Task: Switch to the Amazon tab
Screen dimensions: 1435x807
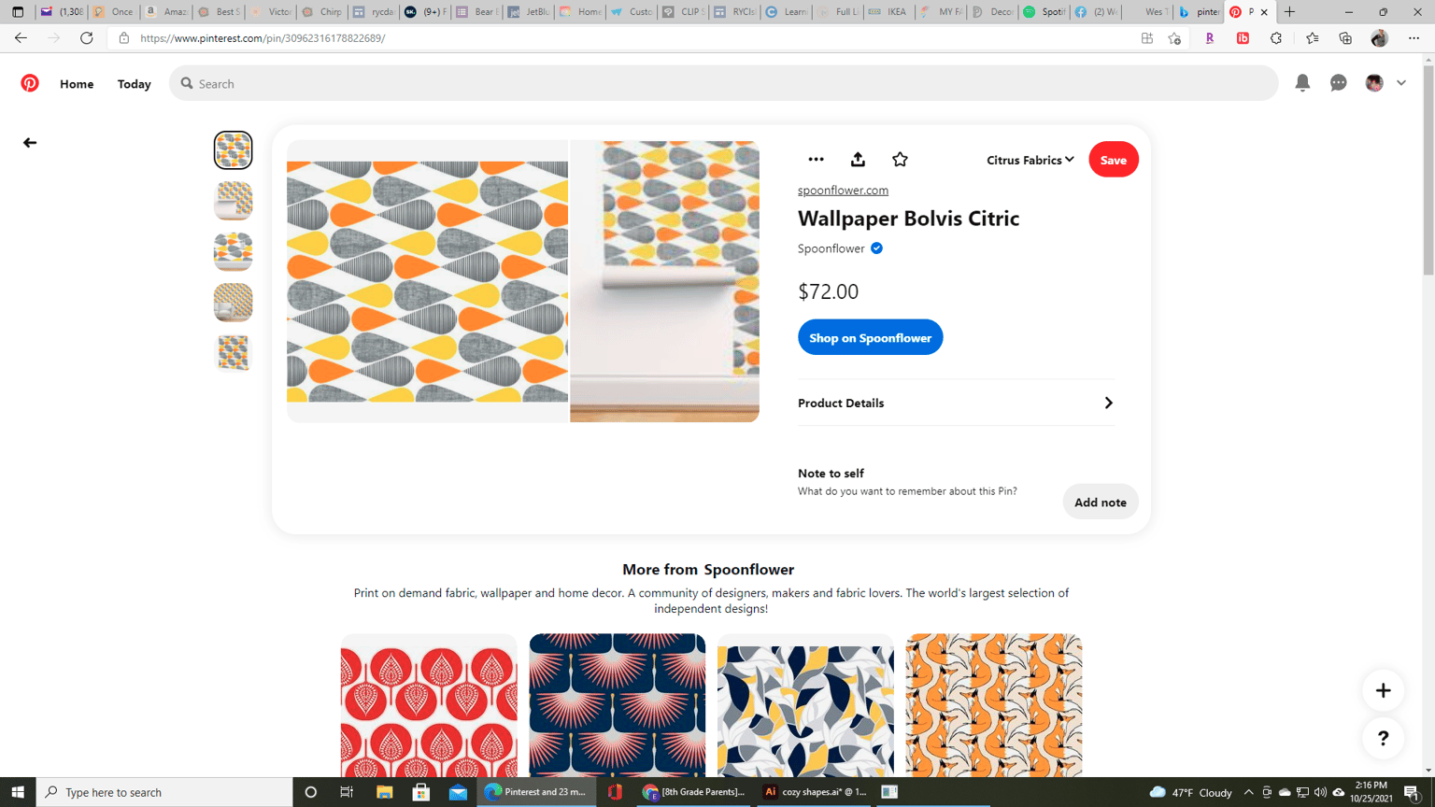Action: (x=165, y=12)
